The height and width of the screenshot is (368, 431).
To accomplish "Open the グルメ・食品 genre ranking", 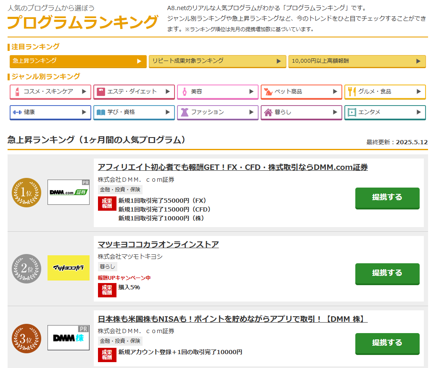I will click(385, 92).
